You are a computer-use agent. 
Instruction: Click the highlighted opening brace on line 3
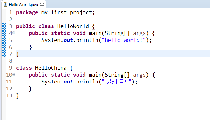pyautogui.click(x=94, y=26)
